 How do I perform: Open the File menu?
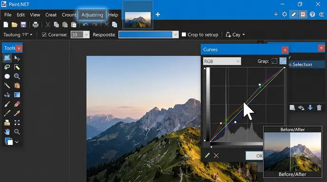coord(8,15)
